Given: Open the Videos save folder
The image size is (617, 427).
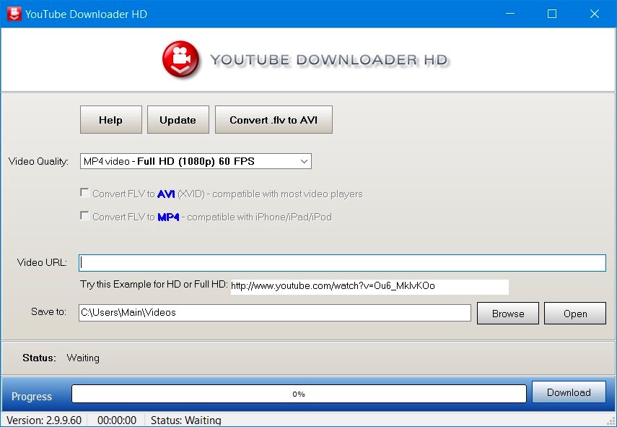Looking at the screenshot, I should [574, 313].
